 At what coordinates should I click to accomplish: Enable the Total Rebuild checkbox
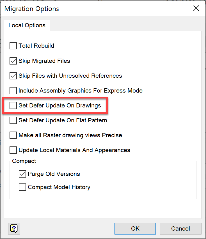(x=13, y=46)
